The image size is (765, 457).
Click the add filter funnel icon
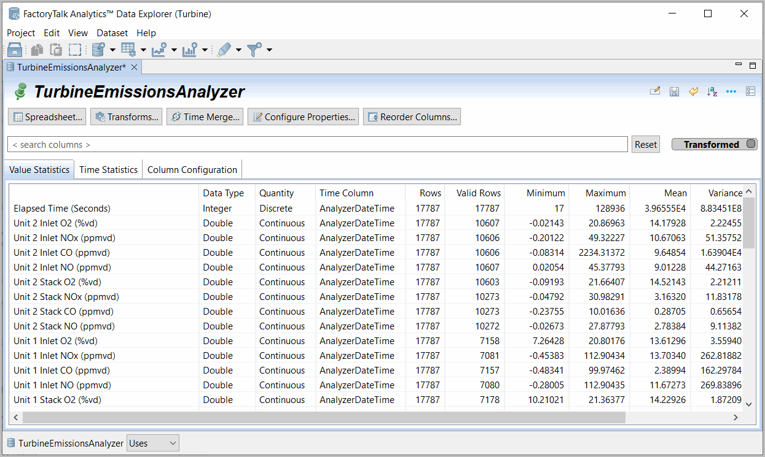pos(254,50)
